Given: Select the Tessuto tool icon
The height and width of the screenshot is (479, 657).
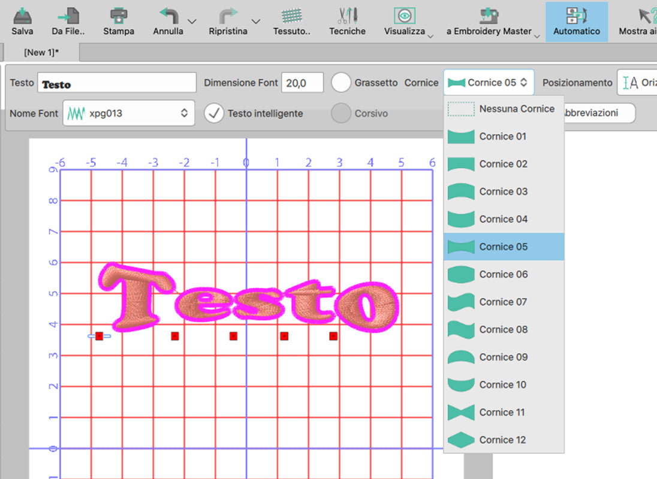Looking at the screenshot, I should [x=291, y=20].
